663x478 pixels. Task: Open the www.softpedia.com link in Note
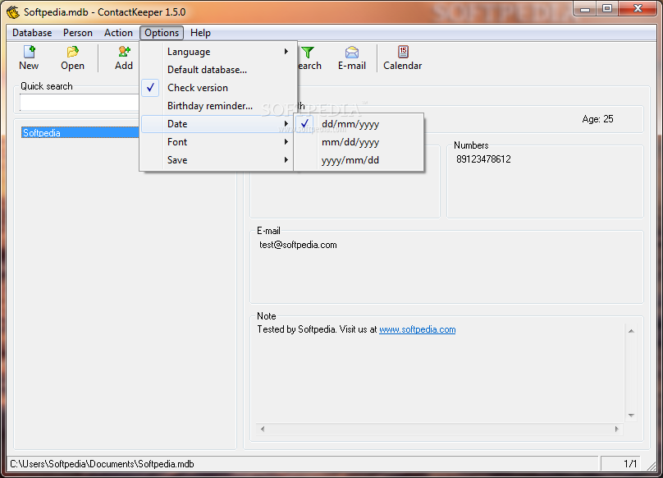pyautogui.click(x=418, y=329)
